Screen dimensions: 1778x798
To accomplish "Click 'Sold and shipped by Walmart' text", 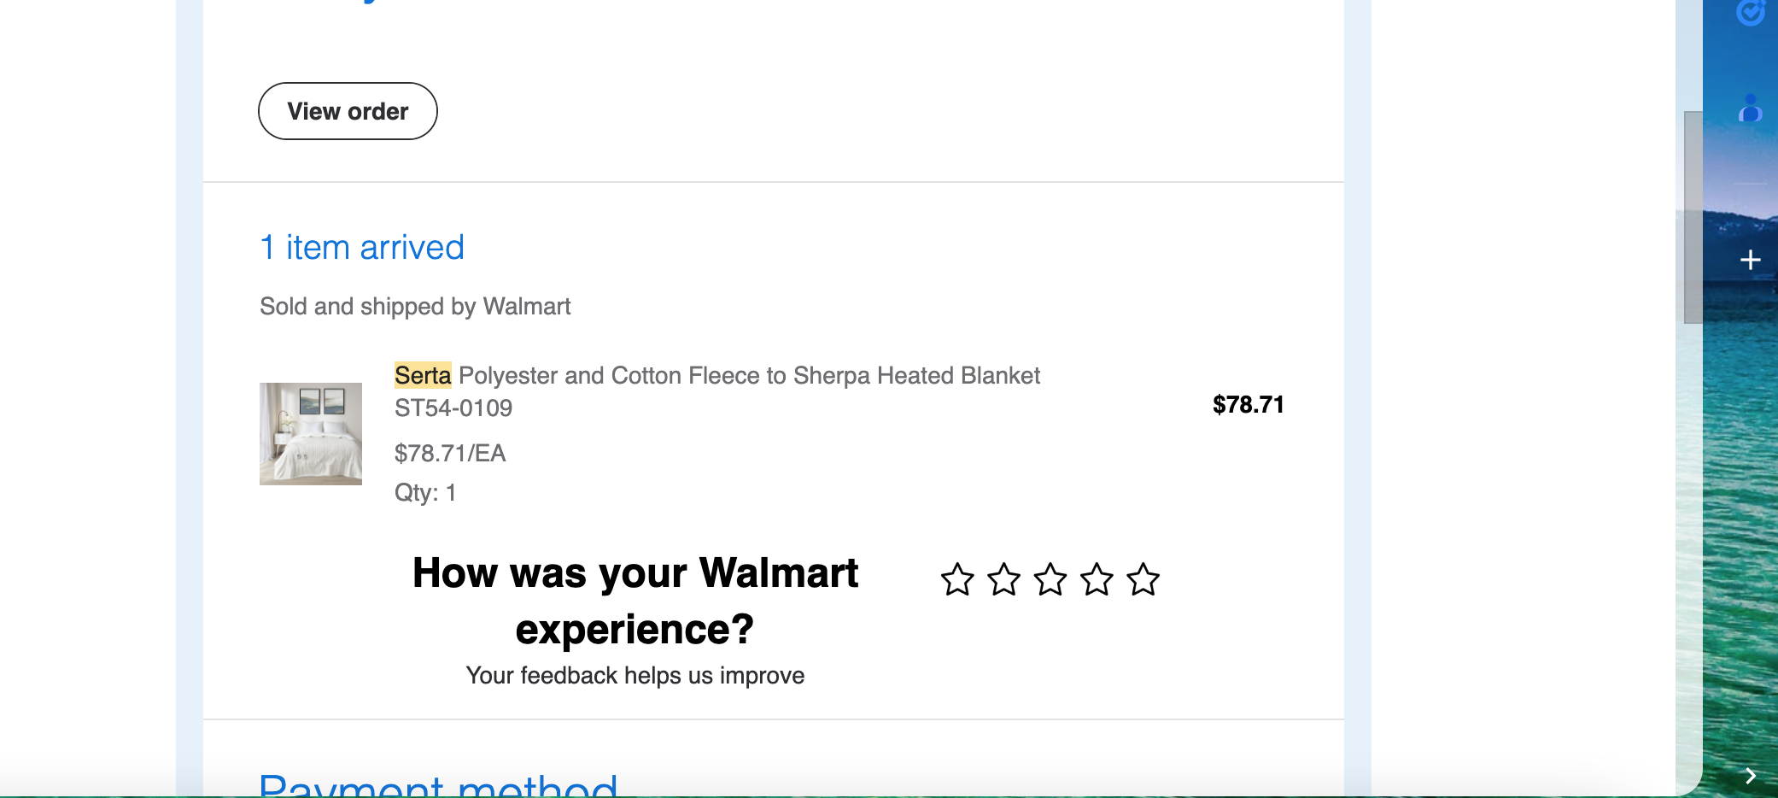I will (x=415, y=306).
